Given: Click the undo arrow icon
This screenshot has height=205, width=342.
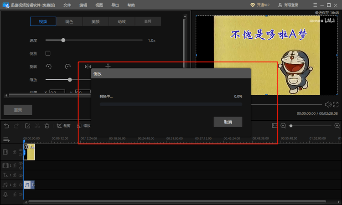Looking at the screenshot, I should (6, 126).
